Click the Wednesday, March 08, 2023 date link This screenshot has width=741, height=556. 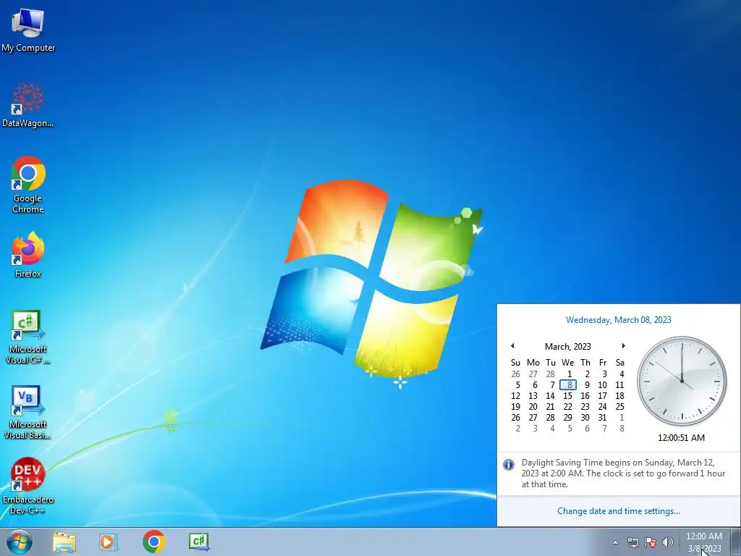618,320
